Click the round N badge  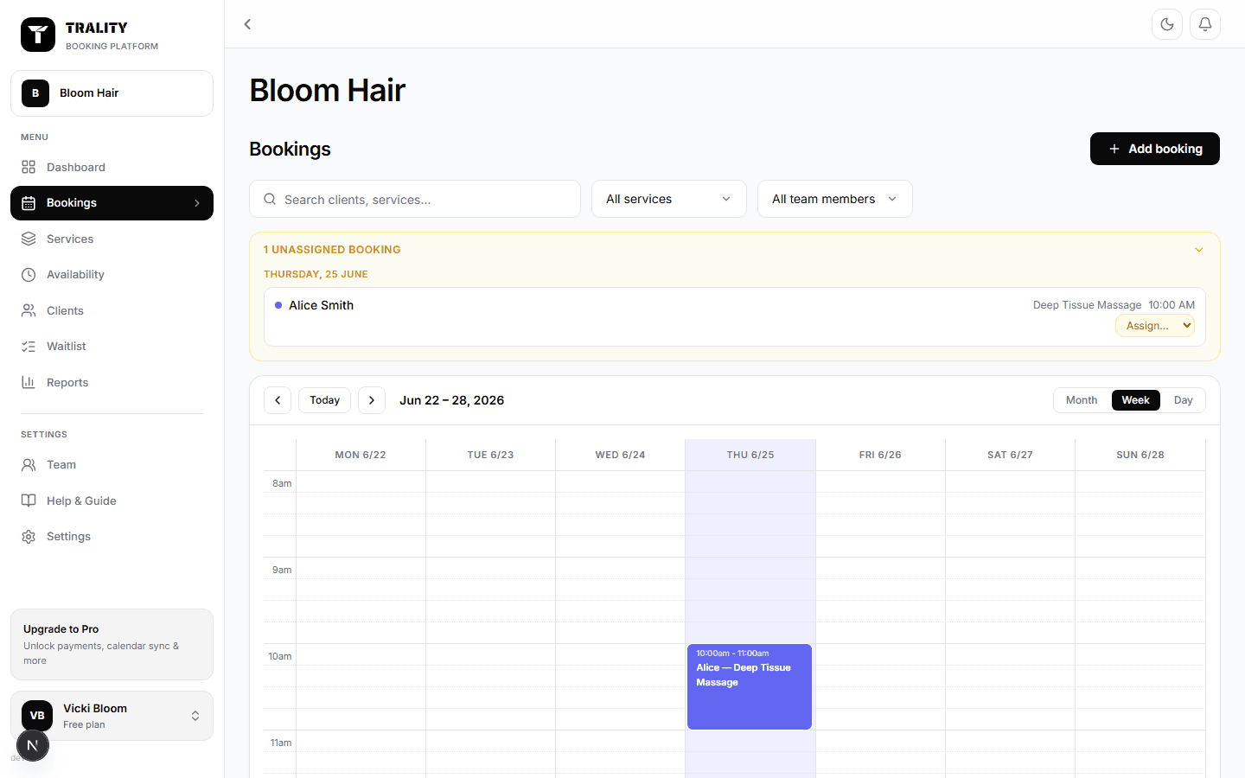pos(33,745)
